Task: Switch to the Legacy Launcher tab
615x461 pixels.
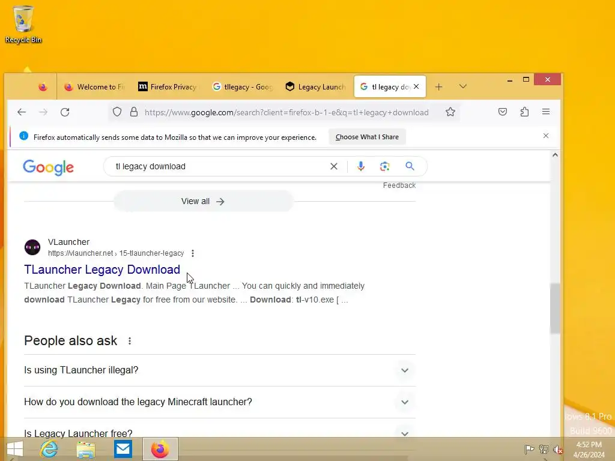Action: (x=316, y=87)
